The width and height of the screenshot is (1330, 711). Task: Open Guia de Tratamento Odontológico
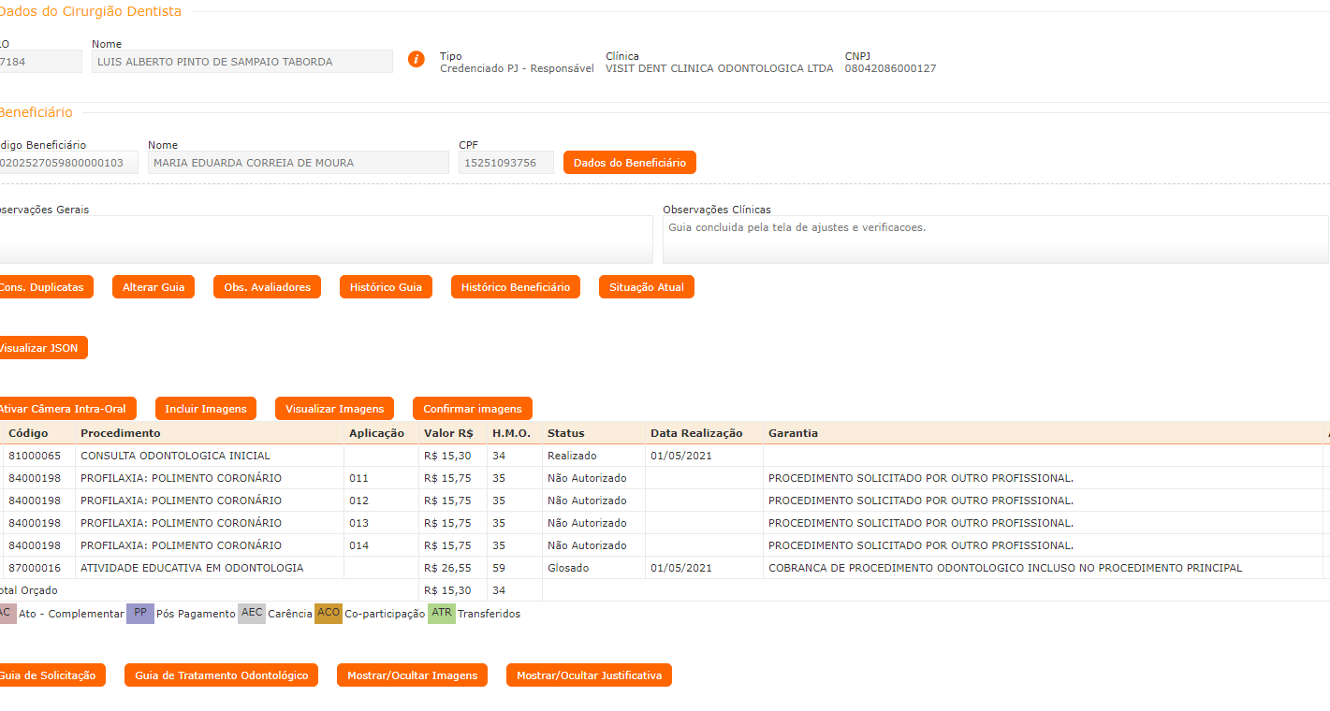coord(221,675)
